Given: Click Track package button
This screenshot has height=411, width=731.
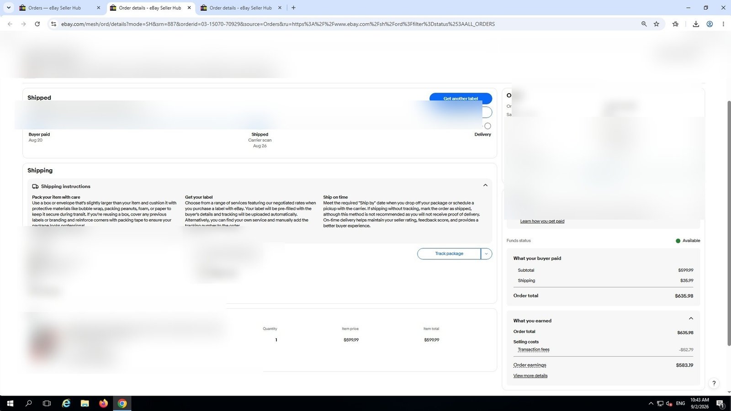Looking at the screenshot, I should pyautogui.click(x=449, y=253).
